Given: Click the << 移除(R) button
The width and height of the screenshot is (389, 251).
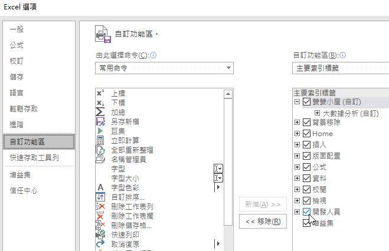Looking at the screenshot, I should [263, 221].
